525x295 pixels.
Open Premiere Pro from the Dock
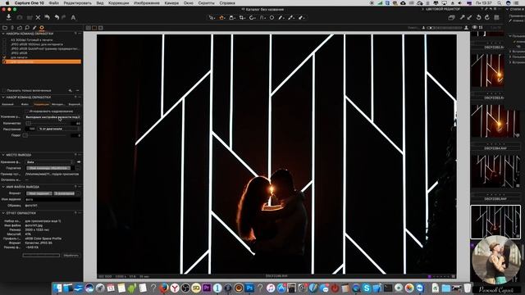tap(207, 288)
